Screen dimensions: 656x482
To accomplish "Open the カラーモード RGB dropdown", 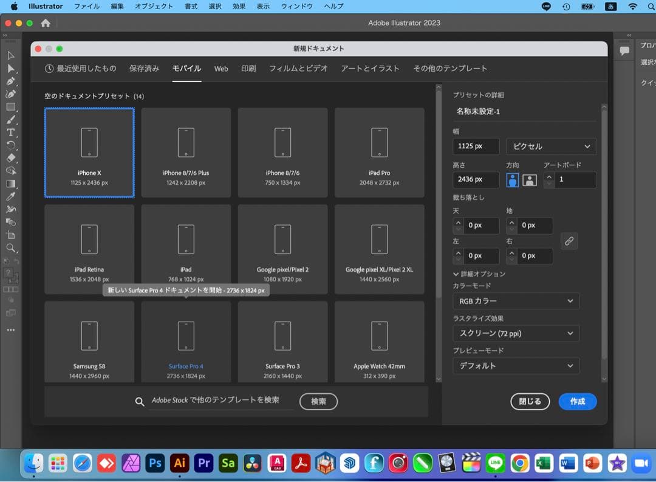I will point(516,301).
